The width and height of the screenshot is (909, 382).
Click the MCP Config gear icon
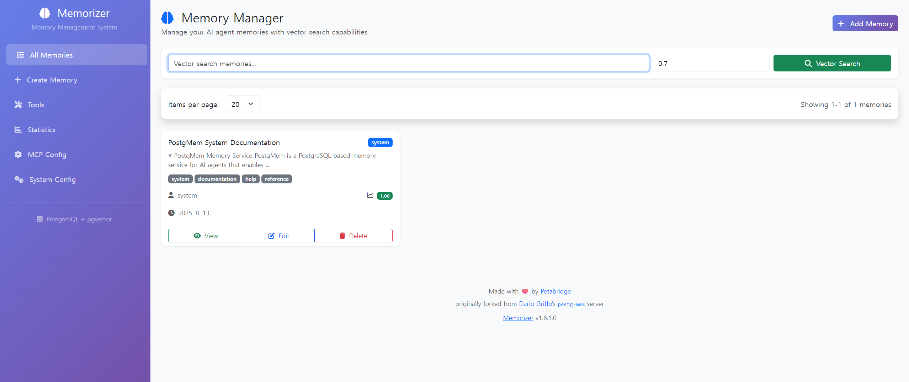coord(18,155)
